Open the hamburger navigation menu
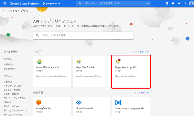The image size is (194, 116). (x=5, y=4)
